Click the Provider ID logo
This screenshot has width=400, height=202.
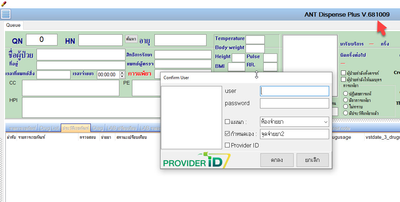pos(196,160)
